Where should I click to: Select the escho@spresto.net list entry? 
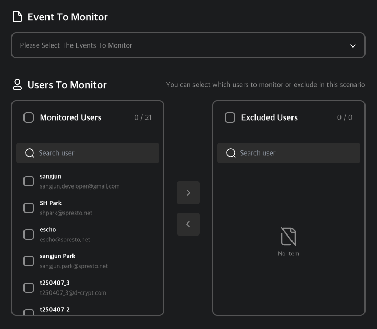point(65,239)
